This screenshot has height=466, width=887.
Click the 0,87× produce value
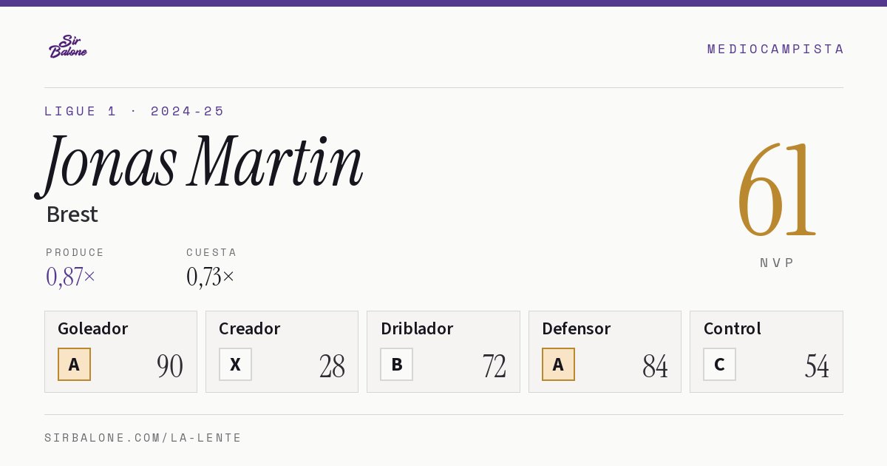click(x=71, y=277)
